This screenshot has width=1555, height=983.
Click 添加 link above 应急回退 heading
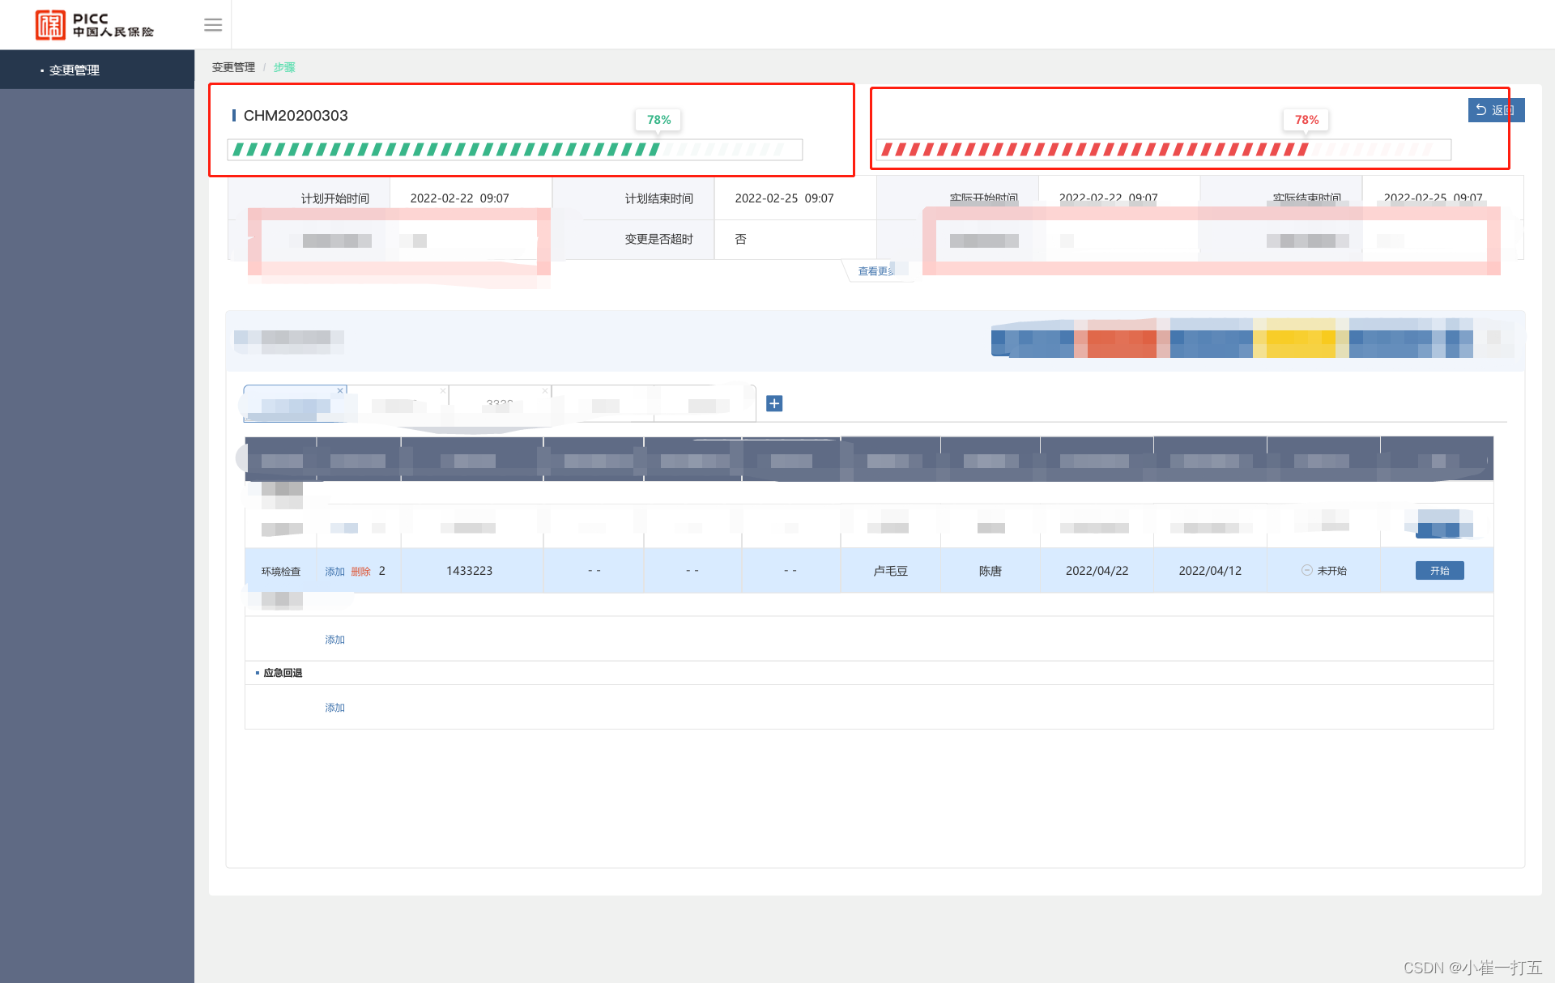(334, 639)
